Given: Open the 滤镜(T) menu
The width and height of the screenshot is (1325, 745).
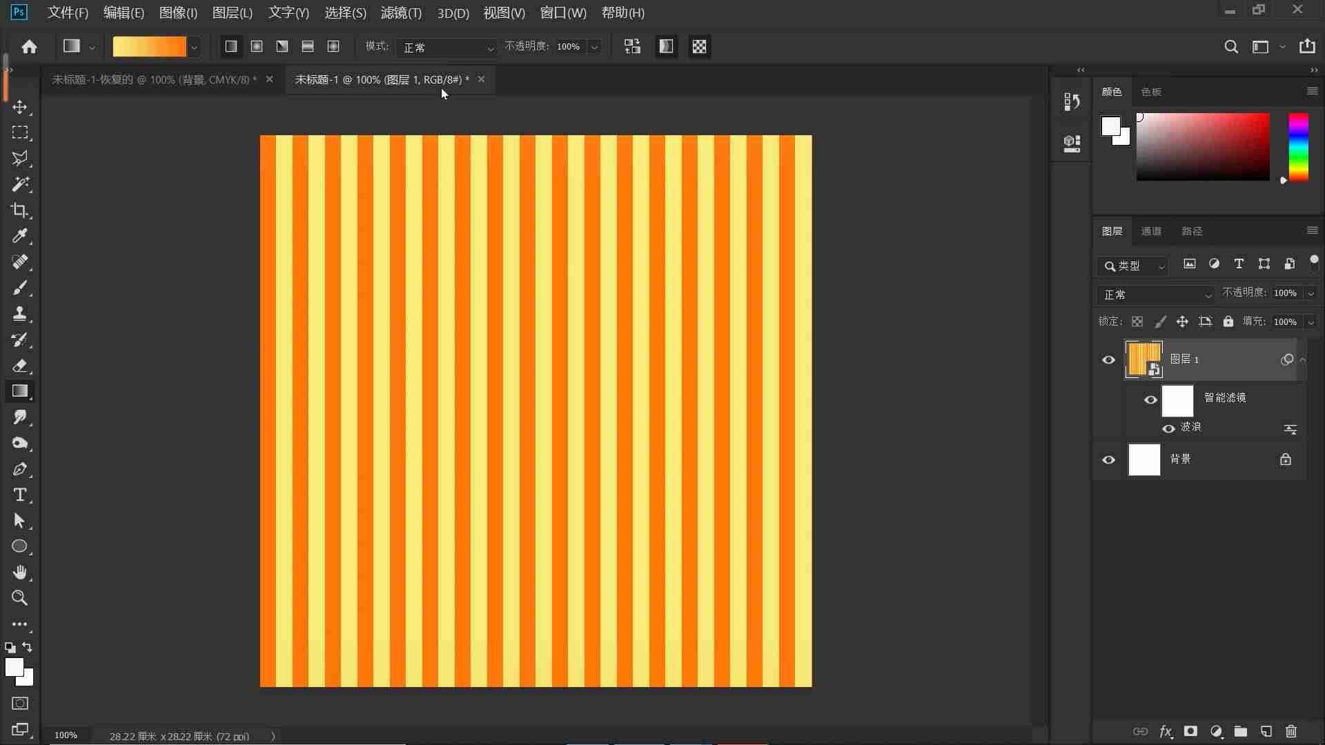Looking at the screenshot, I should pyautogui.click(x=401, y=12).
